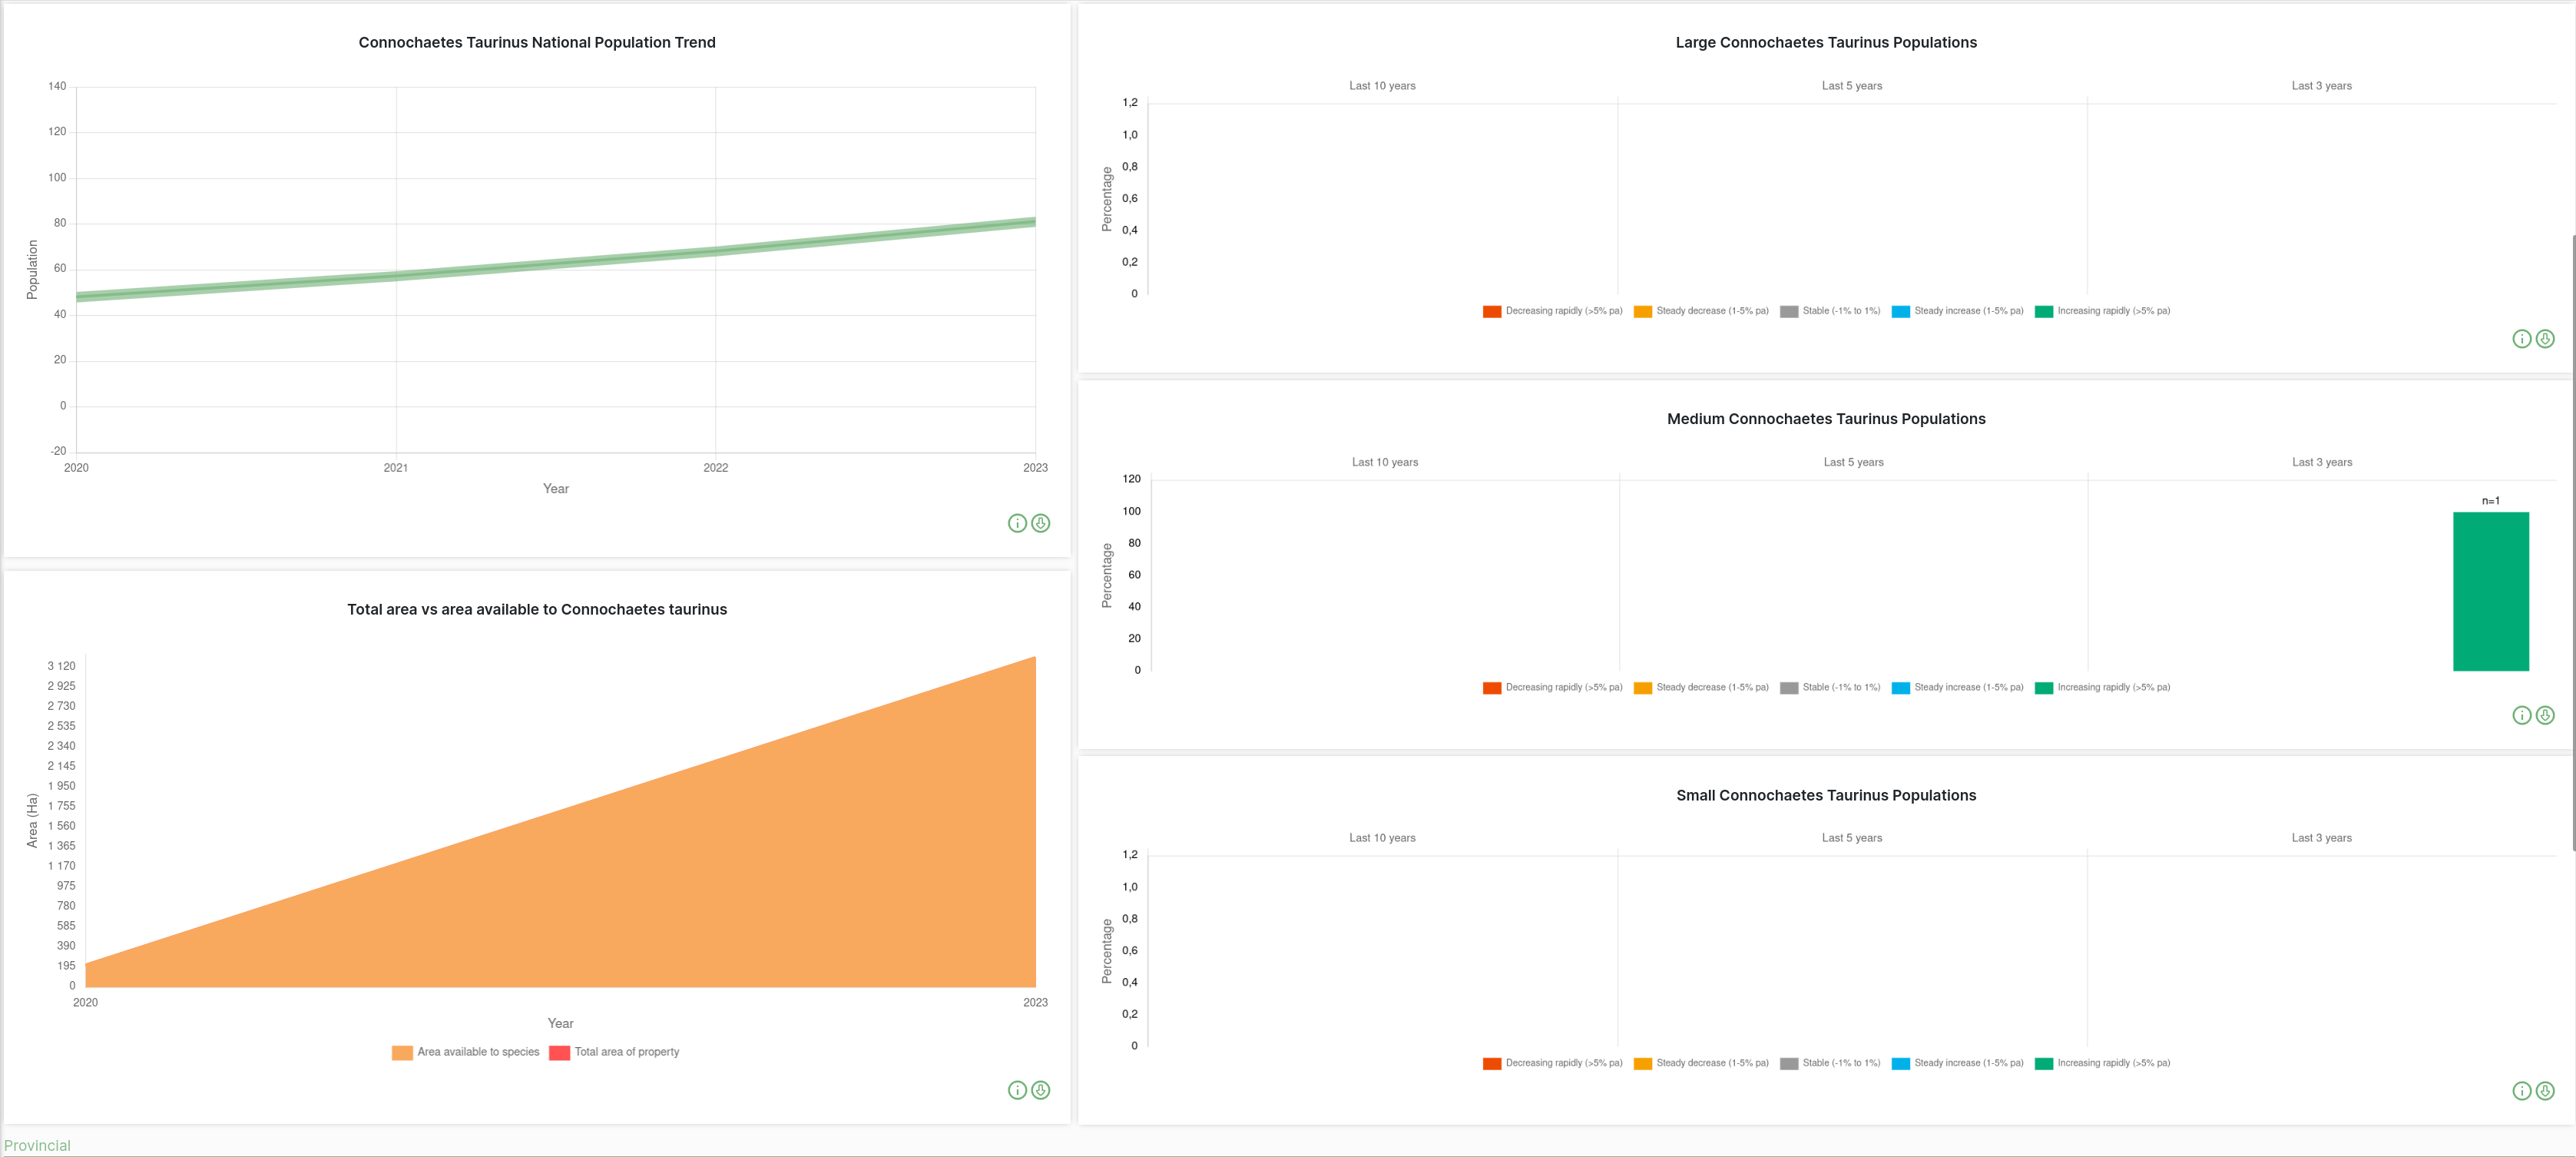2576x1157 pixels.
Task: Toggle 'Steady decrease' legend in Large Populations chart
Action: coord(1701,311)
